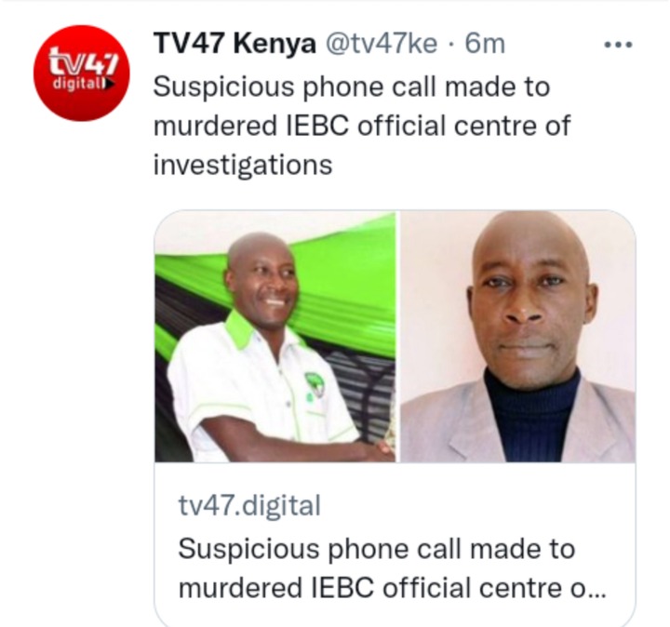670x627 pixels.
Task: Click the tv47 logo text inside avatar
Action: point(83,63)
